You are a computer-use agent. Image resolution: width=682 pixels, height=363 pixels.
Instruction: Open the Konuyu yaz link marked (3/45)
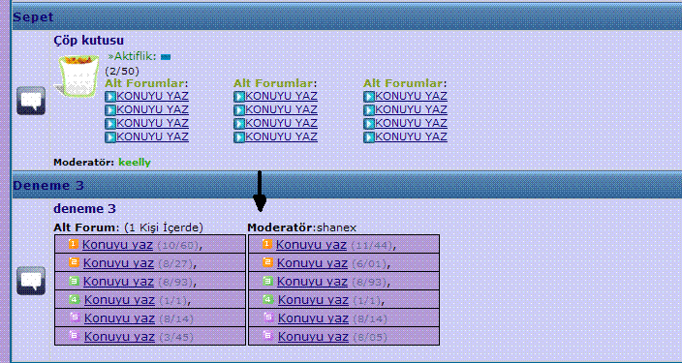[119, 337]
